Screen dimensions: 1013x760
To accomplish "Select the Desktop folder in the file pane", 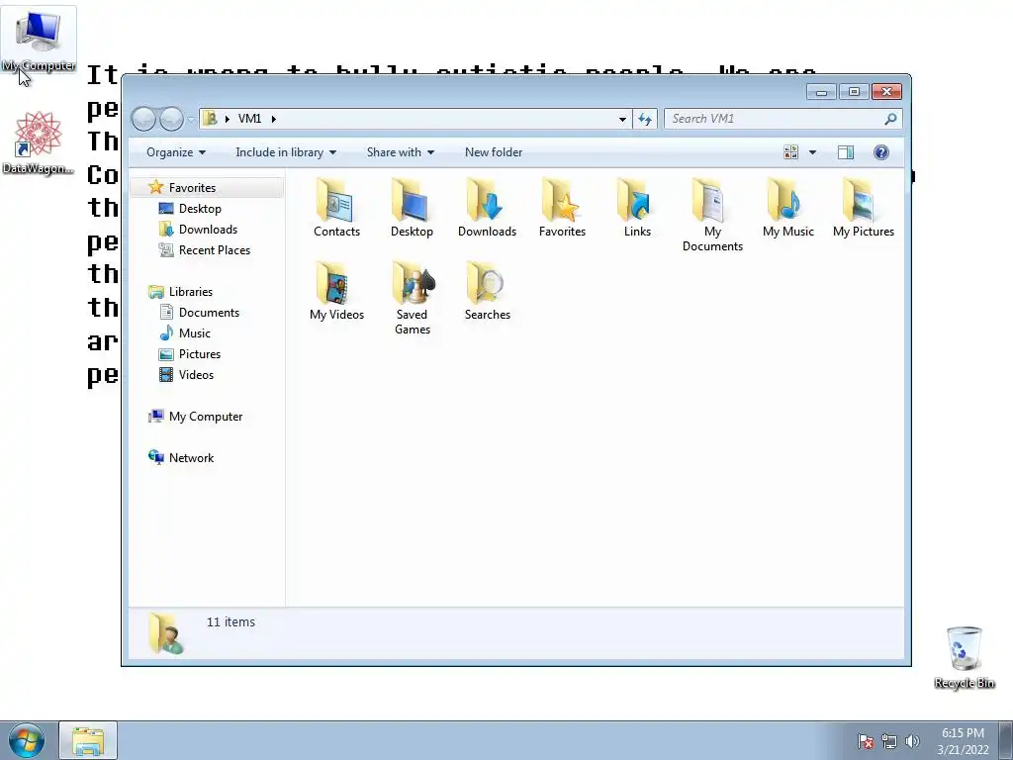I will [412, 208].
